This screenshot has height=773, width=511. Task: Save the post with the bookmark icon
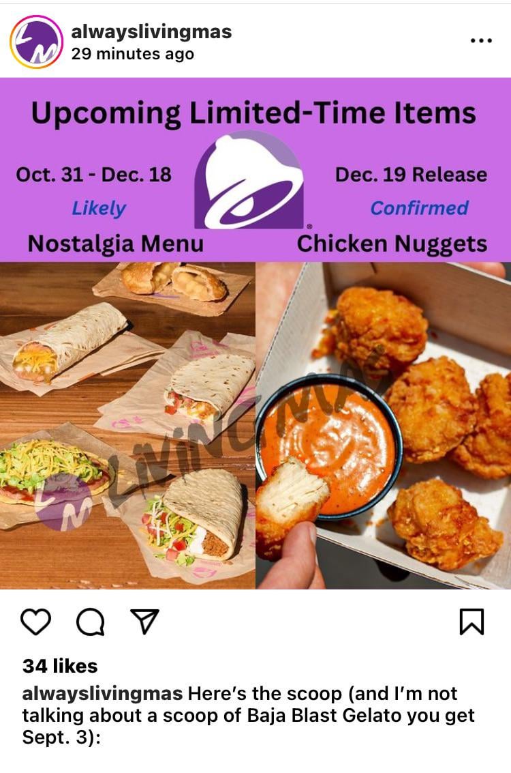point(471,621)
